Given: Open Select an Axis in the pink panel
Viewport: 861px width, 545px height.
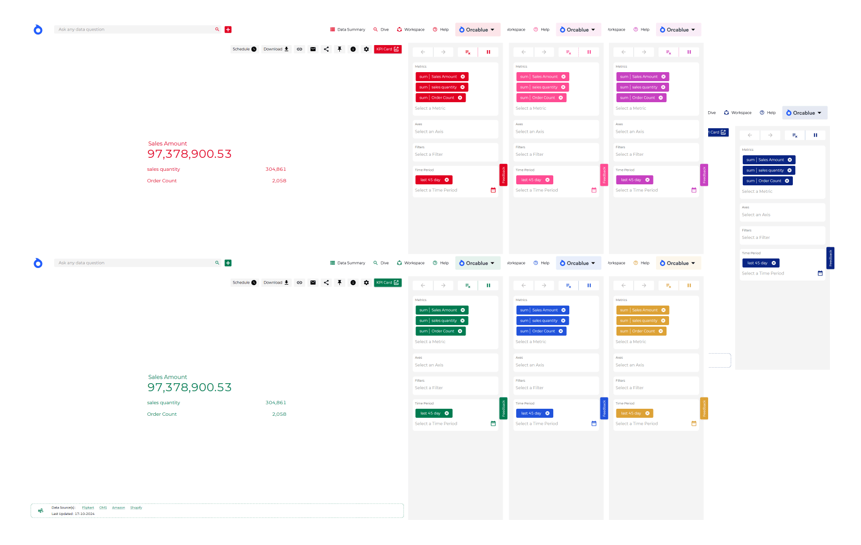Looking at the screenshot, I should [530, 132].
